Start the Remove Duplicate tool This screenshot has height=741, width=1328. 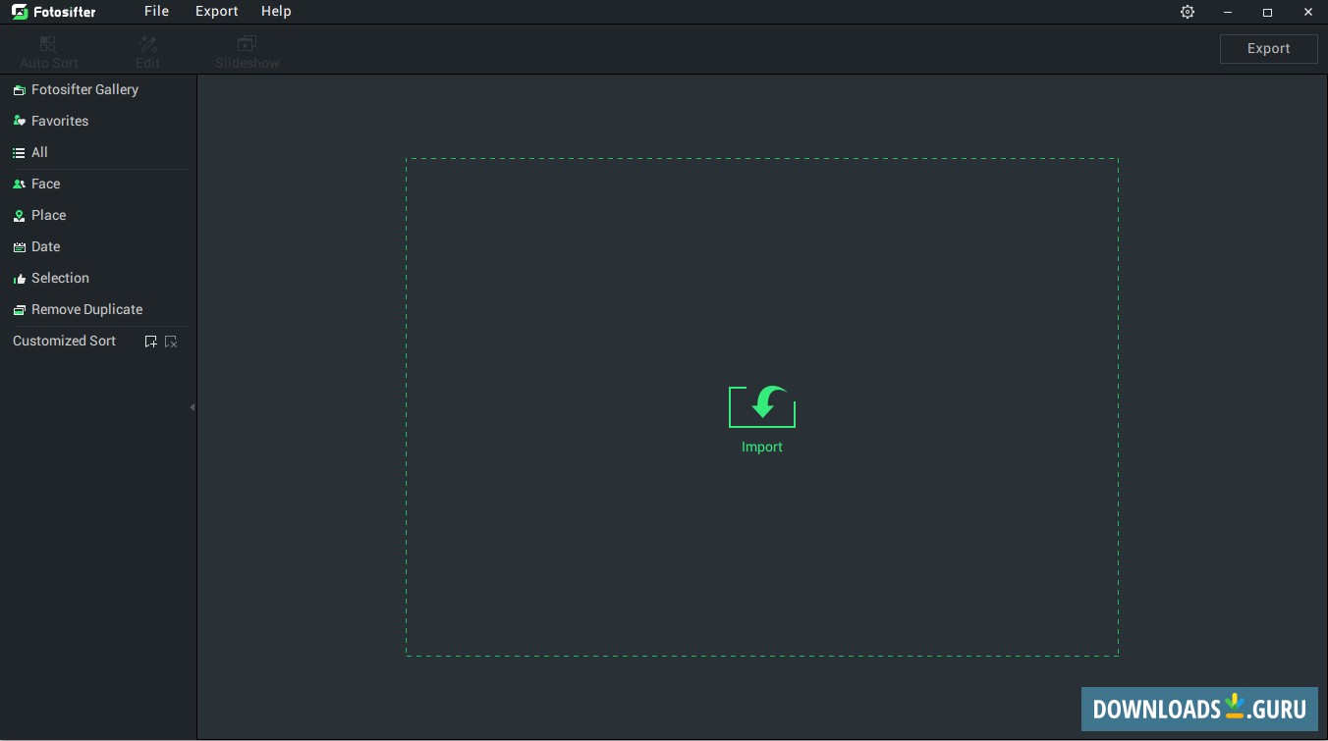point(86,309)
